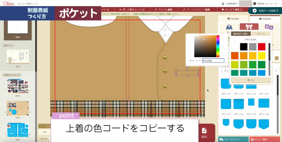Open グループチャット

(x=233, y=139)
